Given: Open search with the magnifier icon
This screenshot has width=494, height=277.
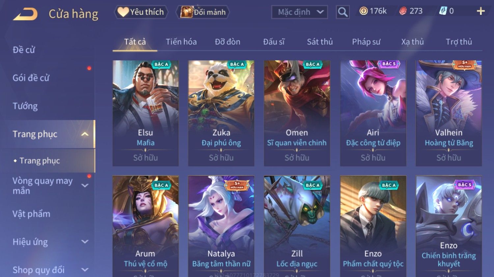Looking at the screenshot, I should [x=343, y=12].
